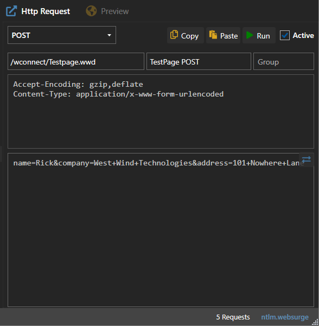Click the globe icon beside Preview
Image resolution: width=319 pixels, height=326 pixels.
point(91,11)
